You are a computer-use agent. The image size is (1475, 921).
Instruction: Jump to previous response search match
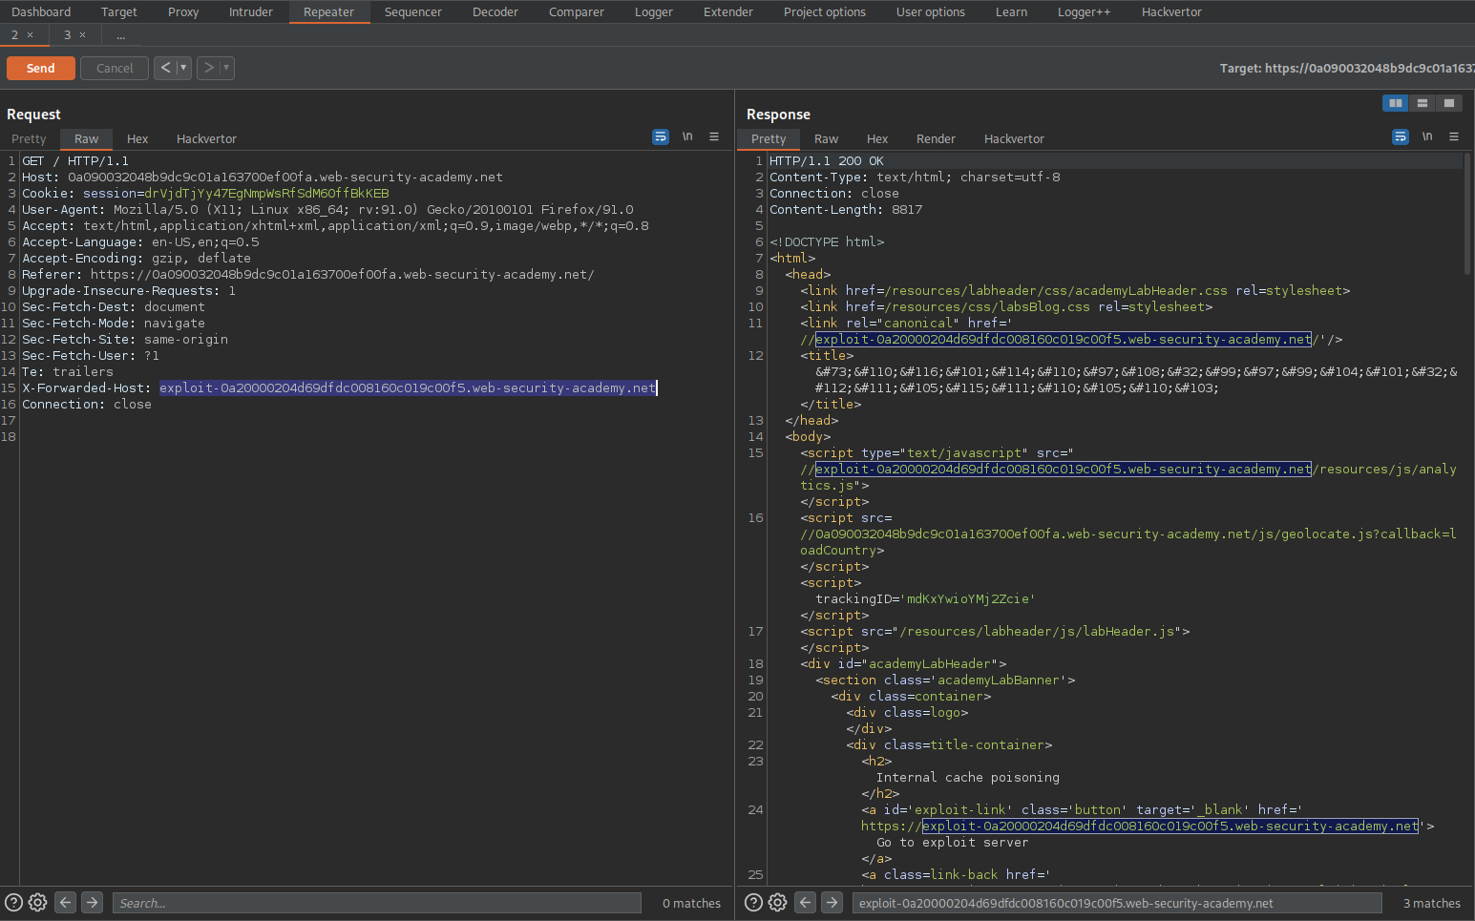pyautogui.click(x=806, y=903)
